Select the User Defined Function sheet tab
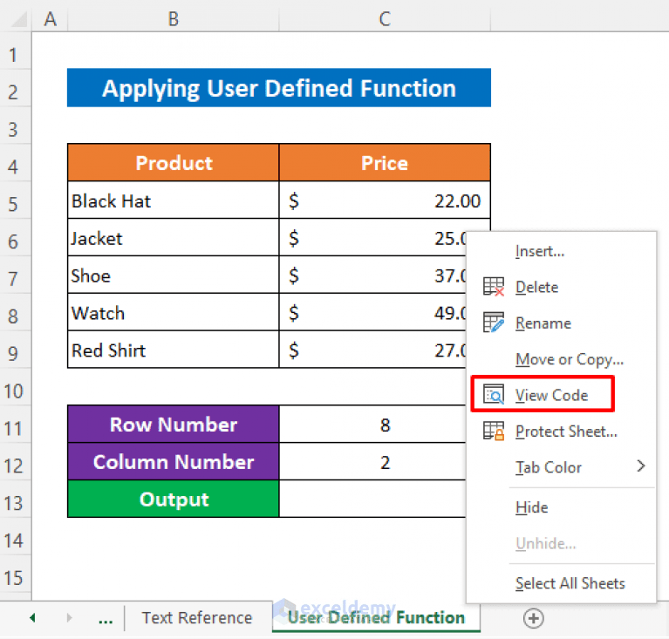Image resolution: width=669 pixels, height=639 pixels. pyautogui.click(x=376, y=618)
